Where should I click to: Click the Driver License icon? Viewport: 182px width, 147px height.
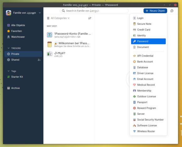[134, 73]
